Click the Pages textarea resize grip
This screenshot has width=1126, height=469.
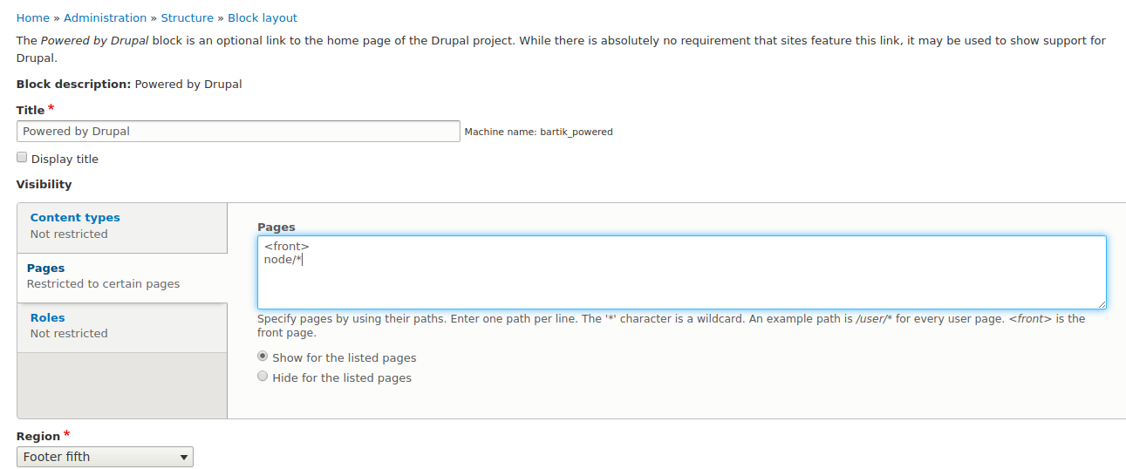(x=1102, y=304)
